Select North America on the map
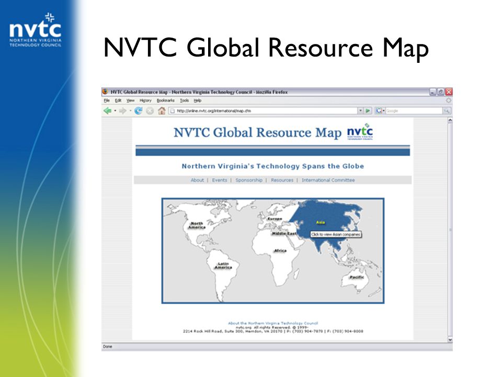Image resolution: width=502 pixels, height=377 pixels. 197,225
